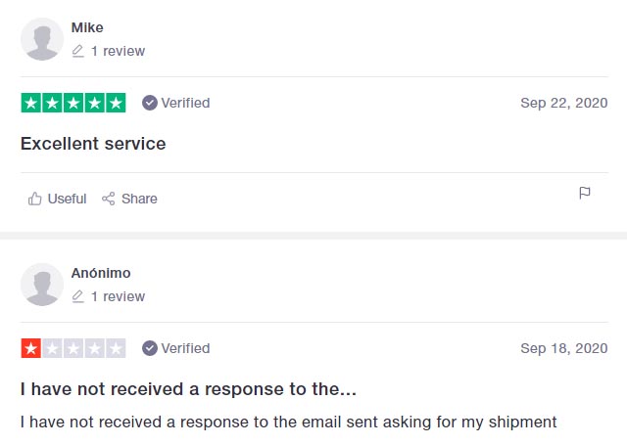Click the Verified label on Mike's review
Image resolution: width=627 pixels, height=445 pixels.
pos(185,103)
